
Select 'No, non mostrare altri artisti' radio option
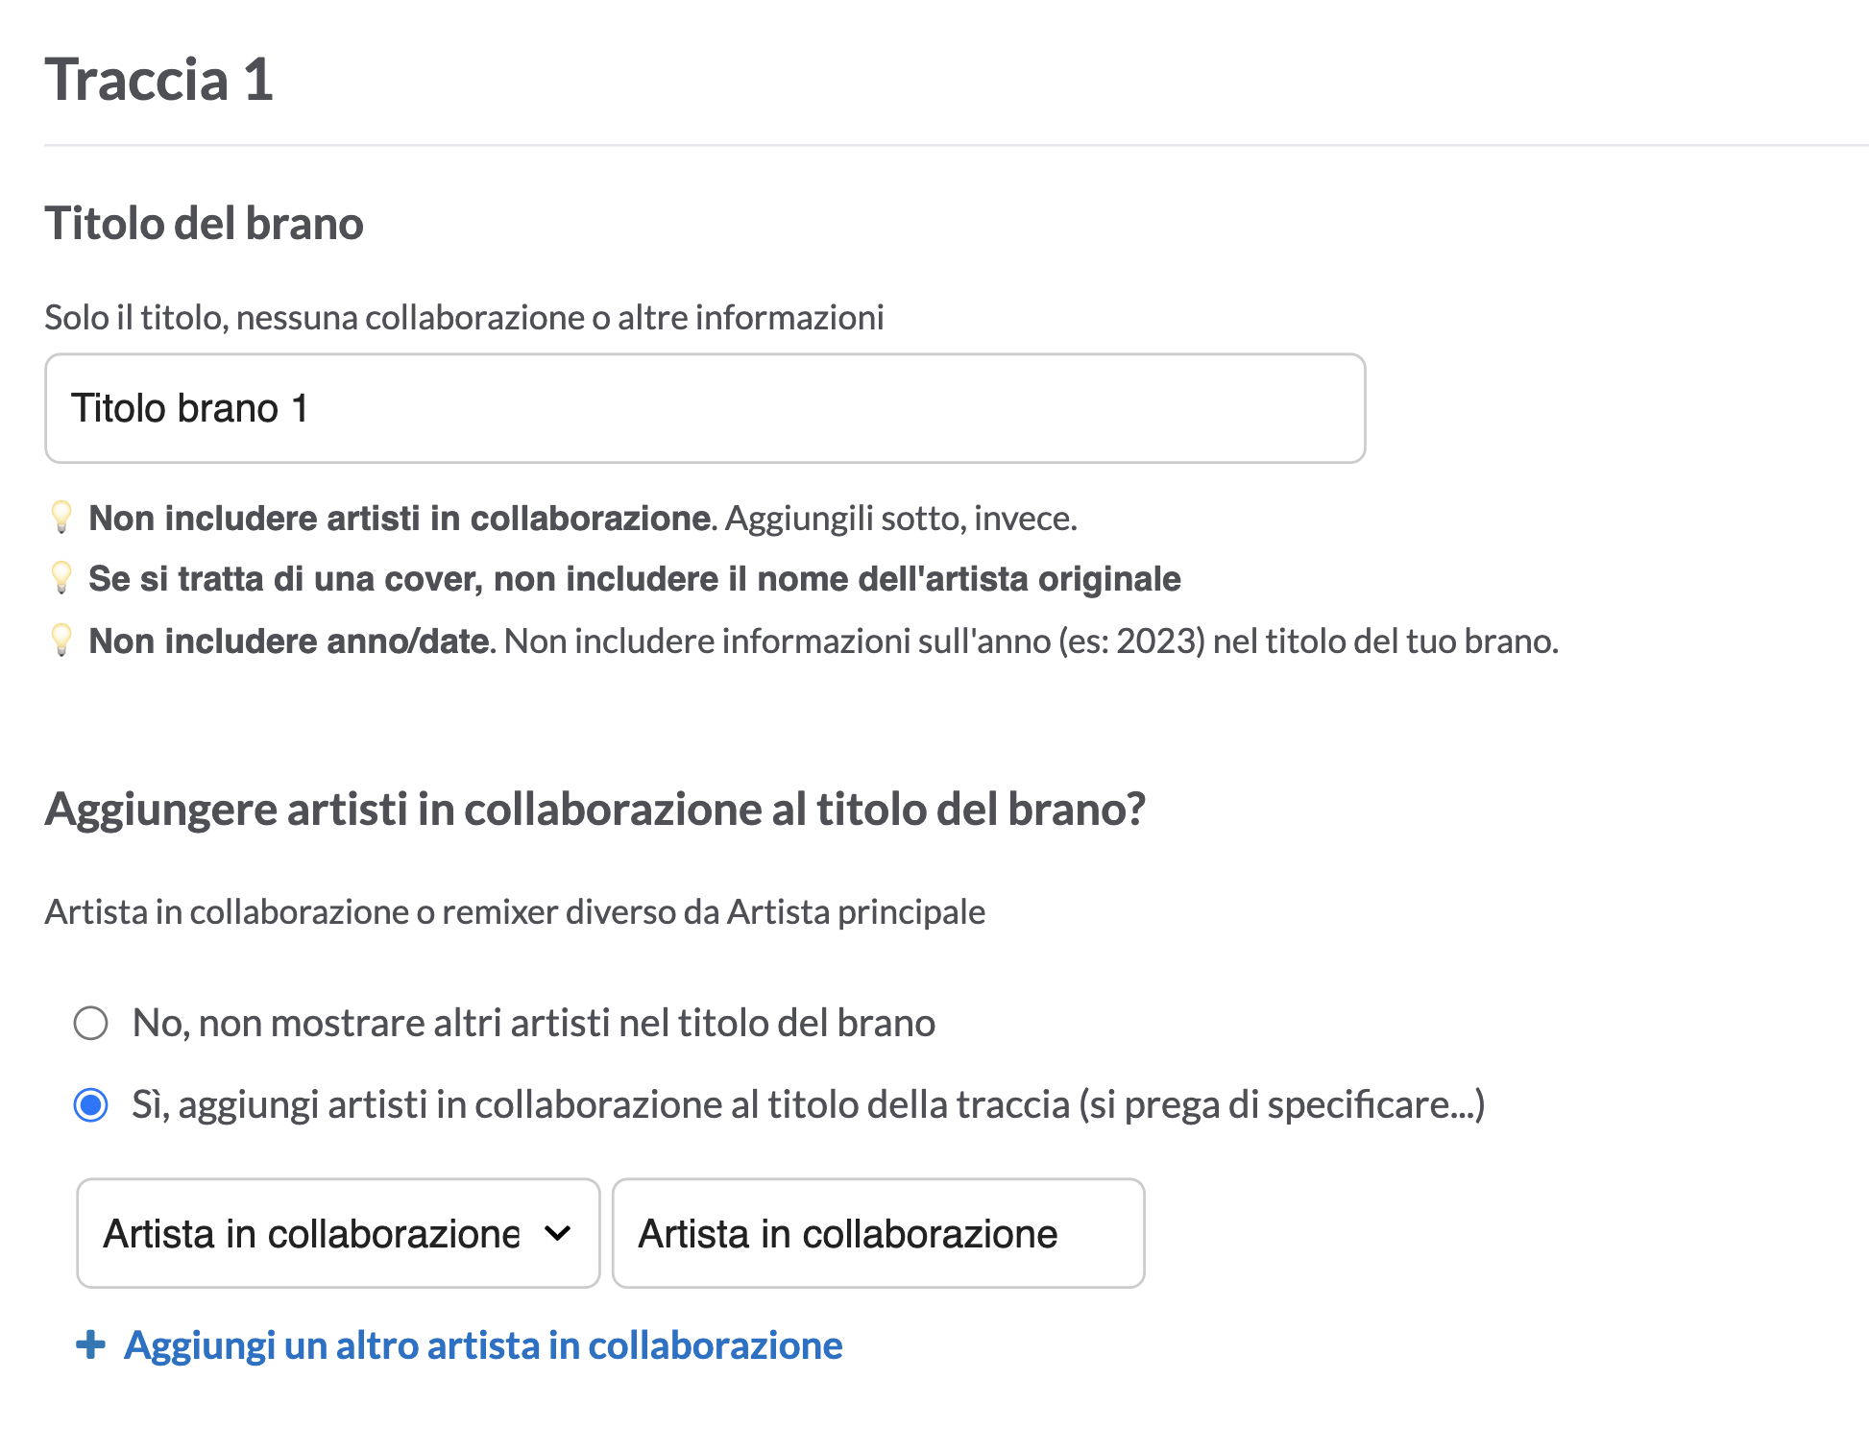pyautogui.click(x=91, y=1023)
